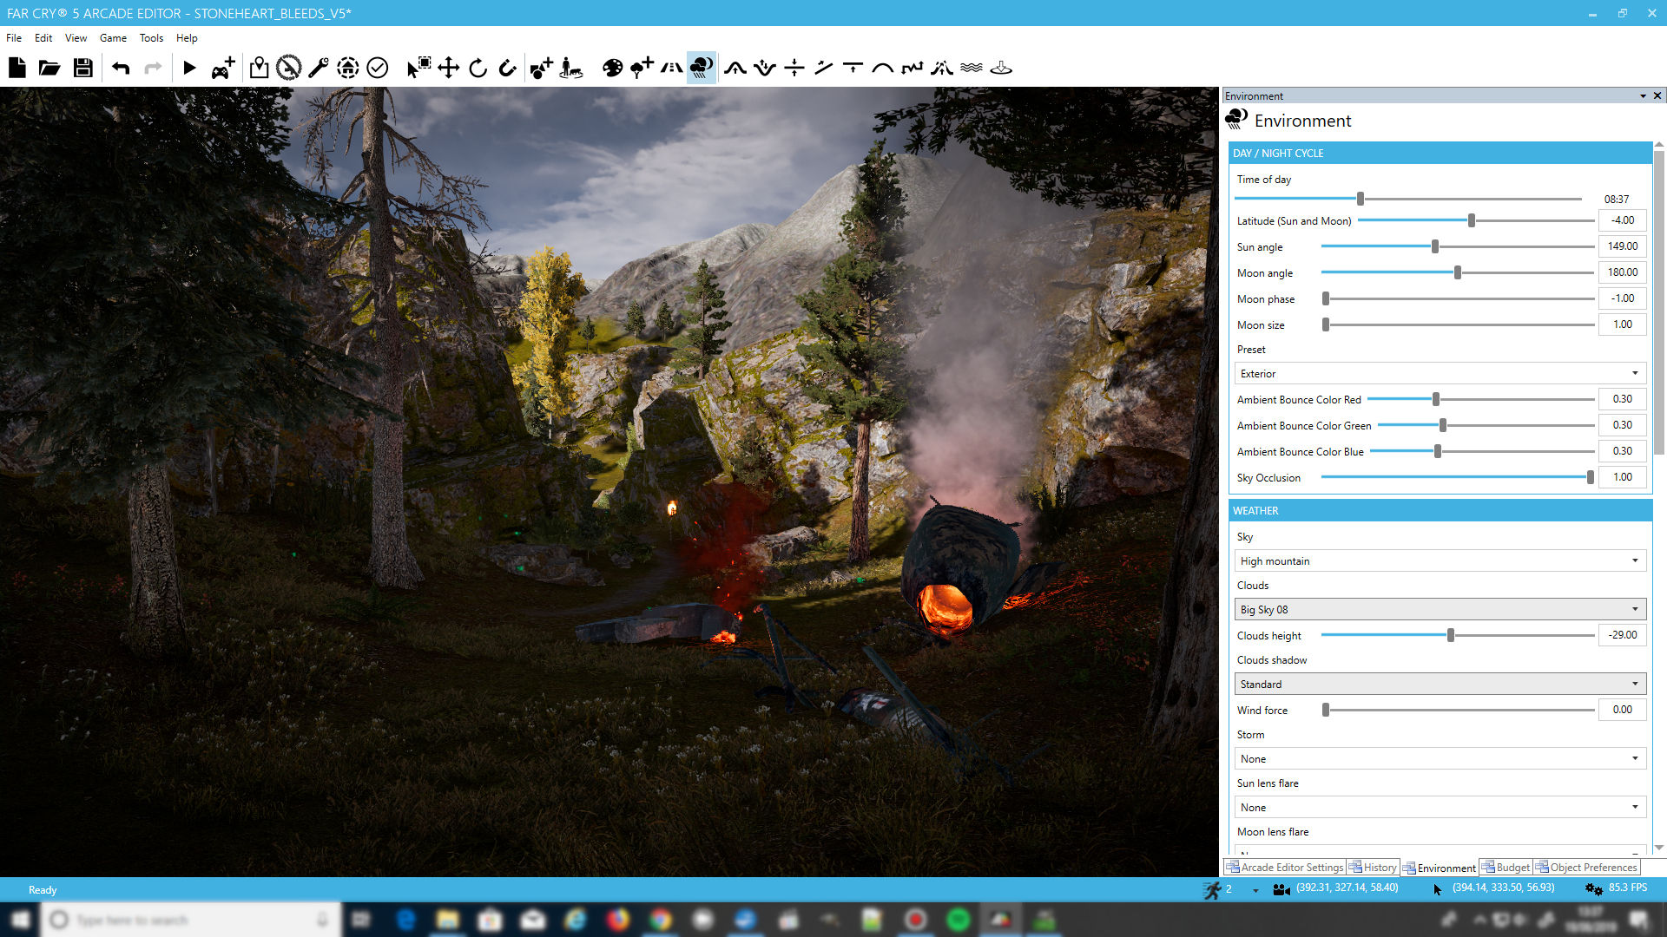The height and width of the screenshot is (937, 1667).
Task: Click the Windows Start button
Action: (x=19, y=920)
